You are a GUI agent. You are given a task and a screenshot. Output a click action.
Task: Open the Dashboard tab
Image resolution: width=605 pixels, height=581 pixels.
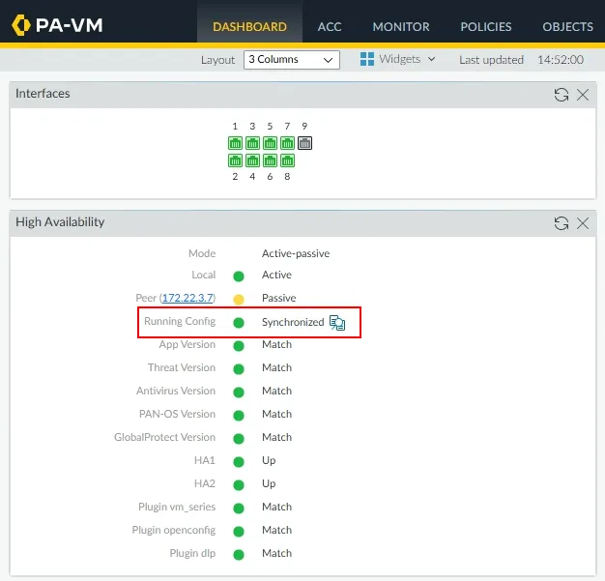(249, 26)
